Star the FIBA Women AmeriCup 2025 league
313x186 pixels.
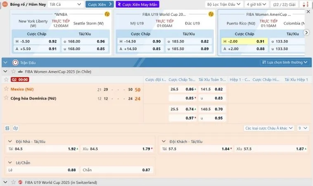click(13, 72)
